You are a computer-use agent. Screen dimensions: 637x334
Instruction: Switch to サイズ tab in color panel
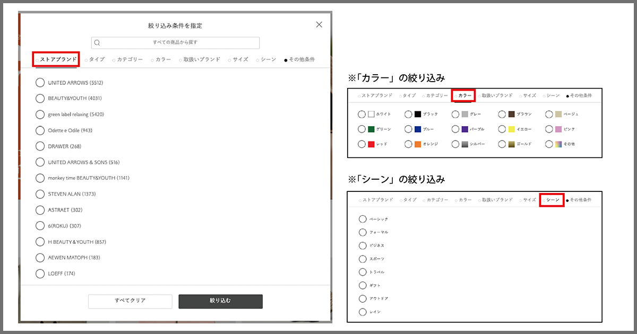529,95
